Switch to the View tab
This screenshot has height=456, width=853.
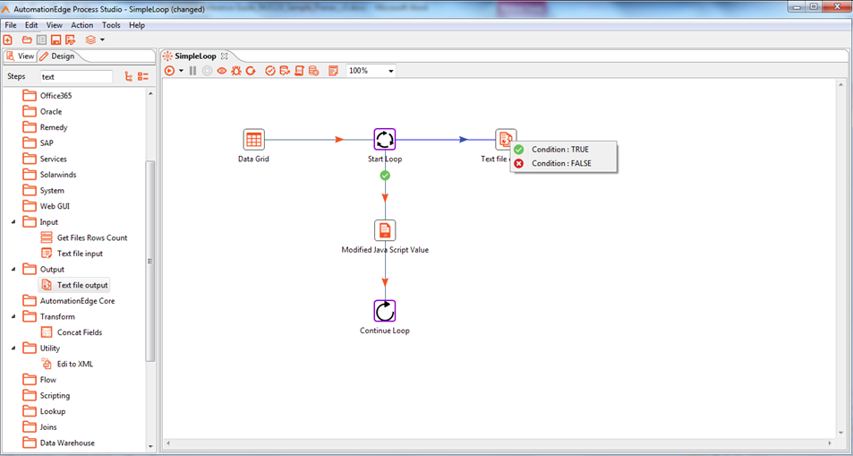click(x=20, y=56)
